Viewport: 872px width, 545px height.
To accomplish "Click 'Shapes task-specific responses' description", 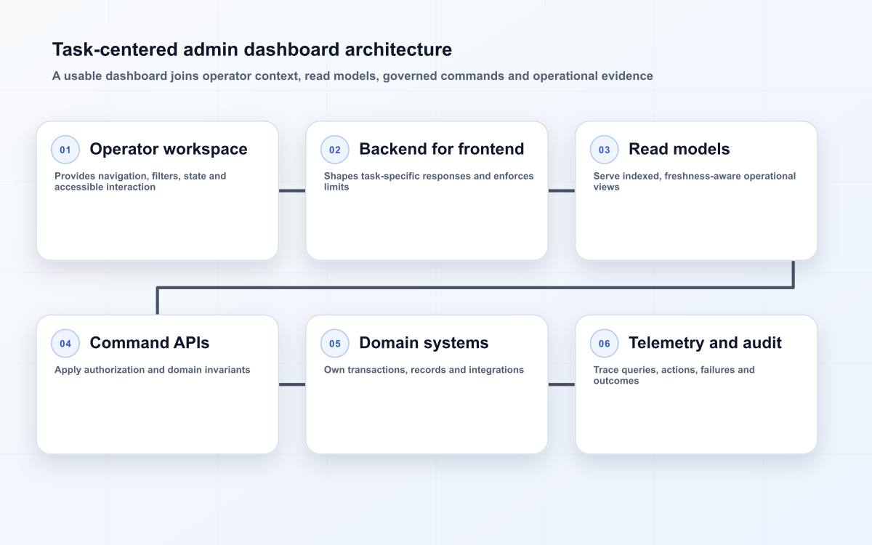I will pos(429,181).
